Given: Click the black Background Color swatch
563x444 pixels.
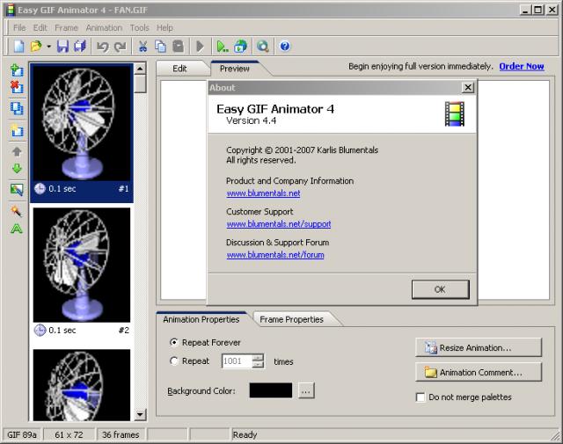Looking at the screenshot, I should [270, 390].
